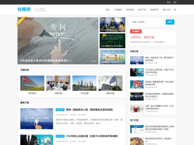This screenshot has height=145, width=194.
Task: Click like icon on 商标一般能卖多少钱 article
Action: 71,115
